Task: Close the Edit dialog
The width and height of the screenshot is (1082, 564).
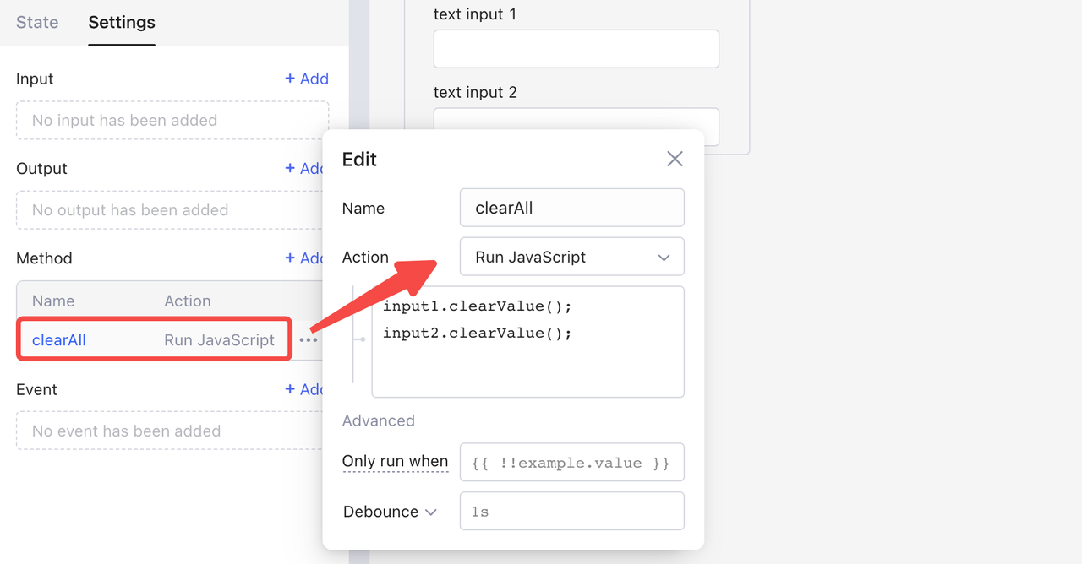Action: coord(675,159)
